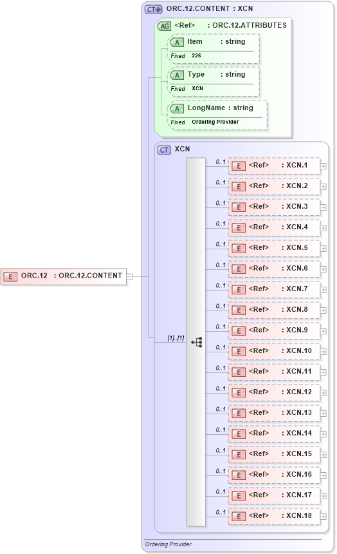Click the sequence compositor icon
The width and height of the screenshot is (337, 554).
(x=197, y=342)
